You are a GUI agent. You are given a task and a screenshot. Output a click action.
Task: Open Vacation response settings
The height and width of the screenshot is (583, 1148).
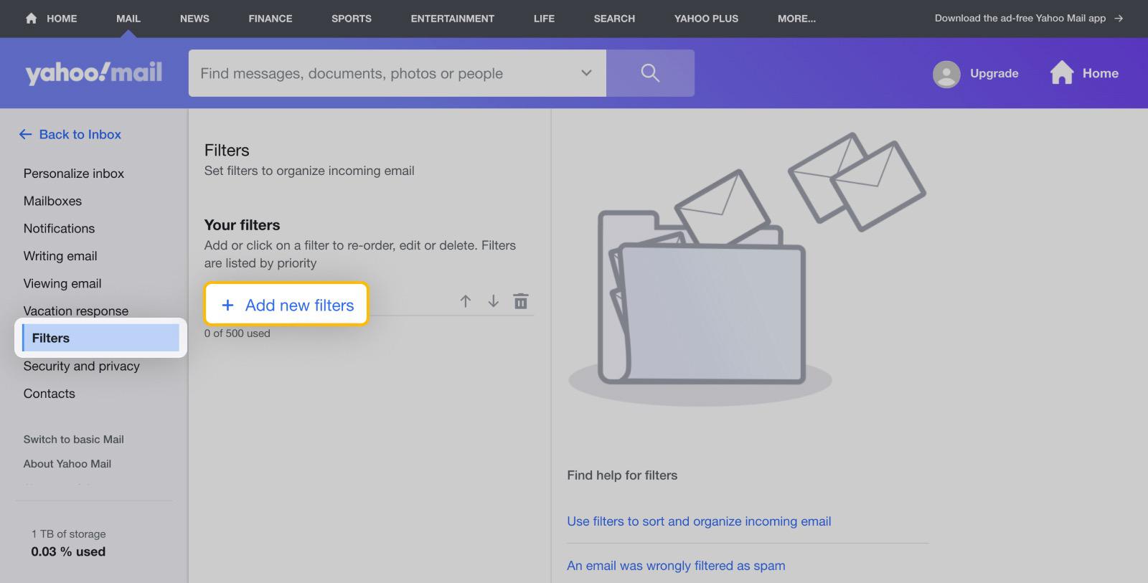point(76,311)
